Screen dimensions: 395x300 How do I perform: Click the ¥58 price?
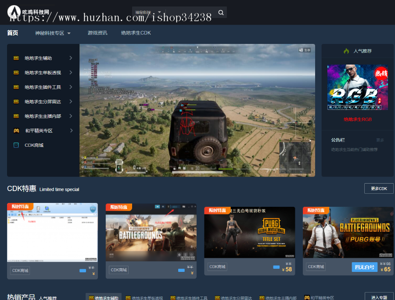point(287,270)
